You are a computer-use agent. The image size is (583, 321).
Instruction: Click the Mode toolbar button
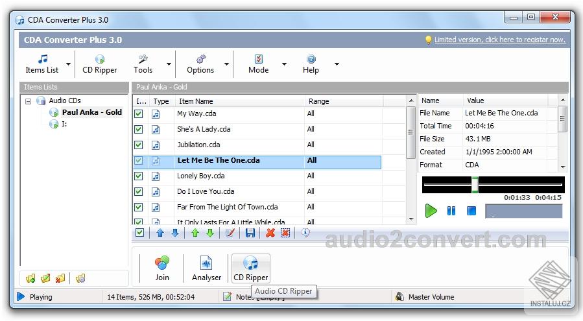(x=258, y=64)
